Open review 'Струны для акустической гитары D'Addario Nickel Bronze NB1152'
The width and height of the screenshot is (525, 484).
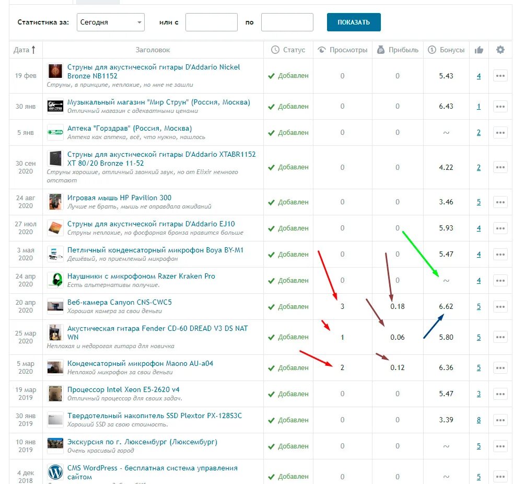point(154,71)
